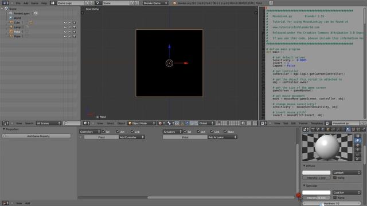Click the white diffuse color swatch
The image size is (367, 206).
(x=316, y=173)
